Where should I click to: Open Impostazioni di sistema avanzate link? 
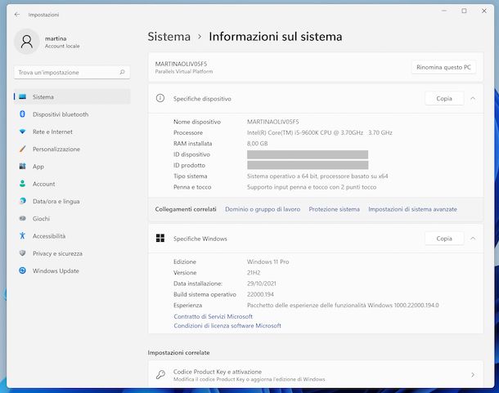412,209
